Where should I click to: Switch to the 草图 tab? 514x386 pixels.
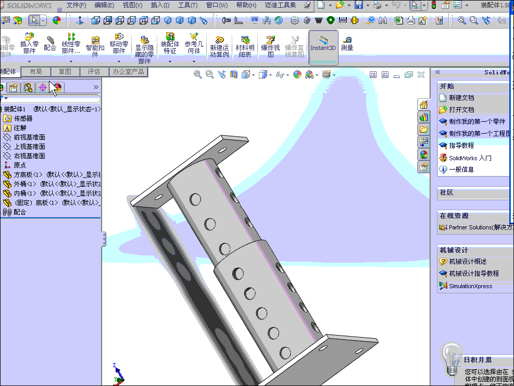point(65,72)
